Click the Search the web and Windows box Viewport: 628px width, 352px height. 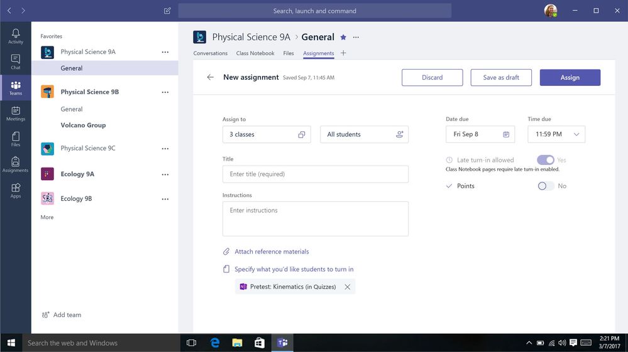tap(101, 343)
